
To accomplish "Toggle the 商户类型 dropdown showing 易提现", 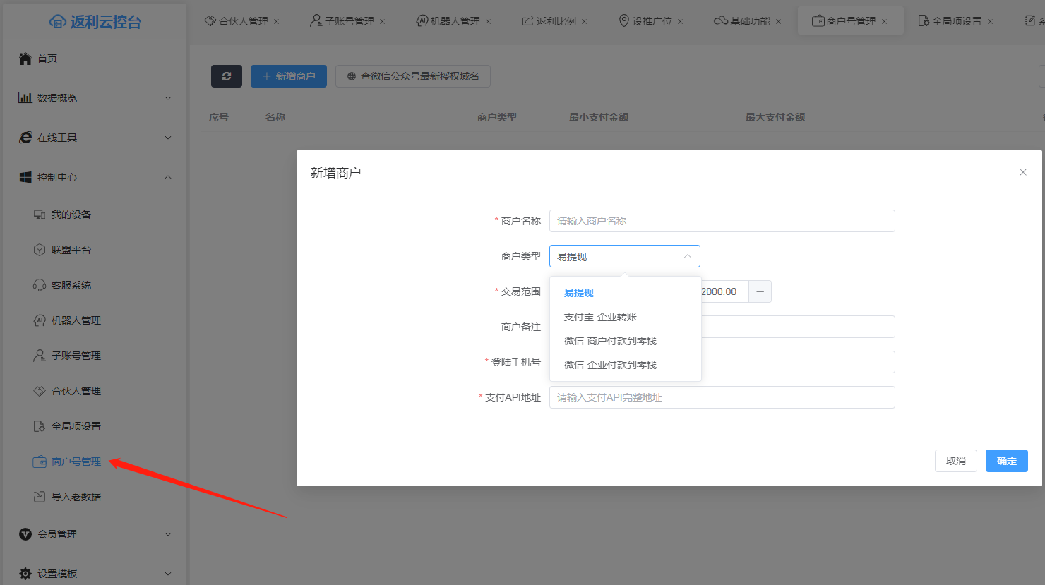I will [x=625, y=256].
